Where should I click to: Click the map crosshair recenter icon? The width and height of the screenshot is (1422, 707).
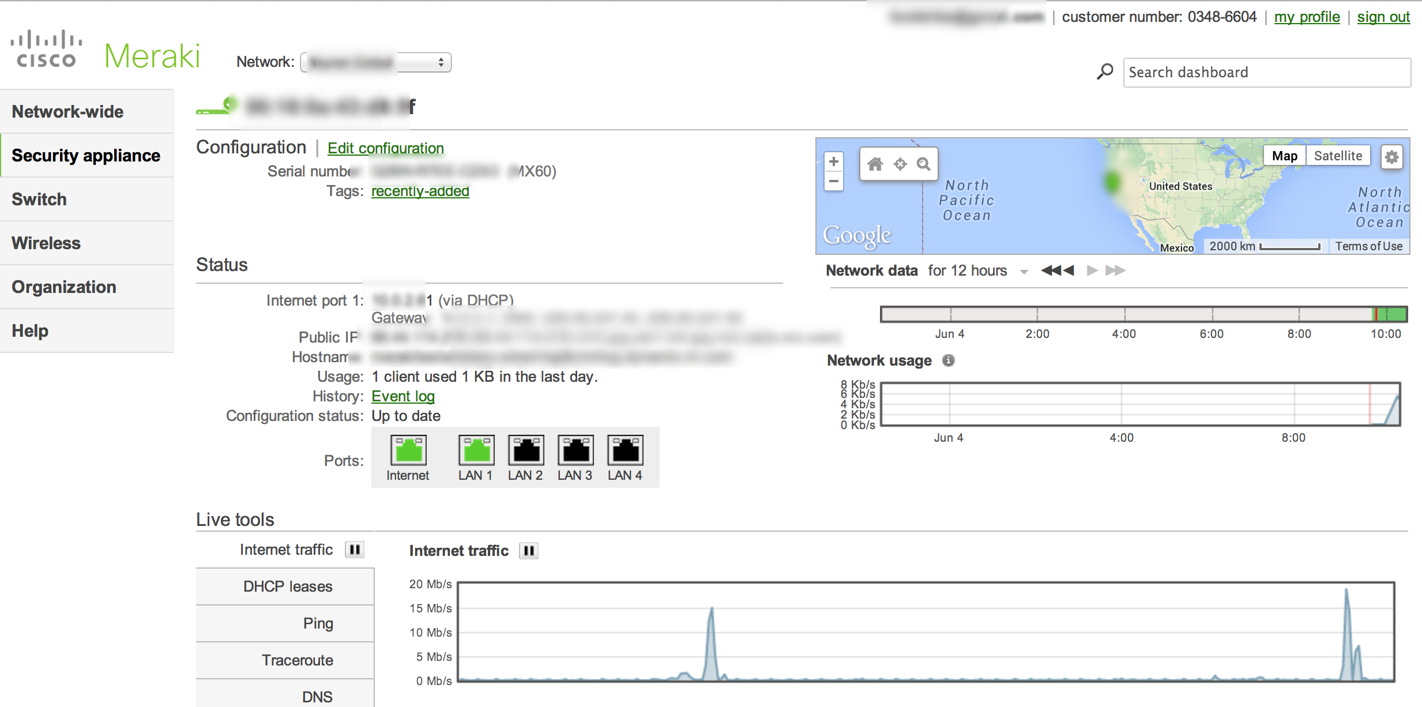pyautogui.click(x=900, y=164)
